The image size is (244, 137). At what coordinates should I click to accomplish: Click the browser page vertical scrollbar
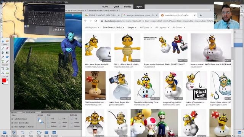[232, 53]
